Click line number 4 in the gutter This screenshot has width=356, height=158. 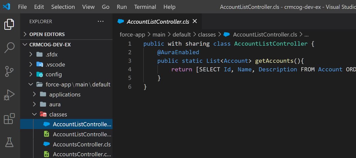(x=130, y=69)
